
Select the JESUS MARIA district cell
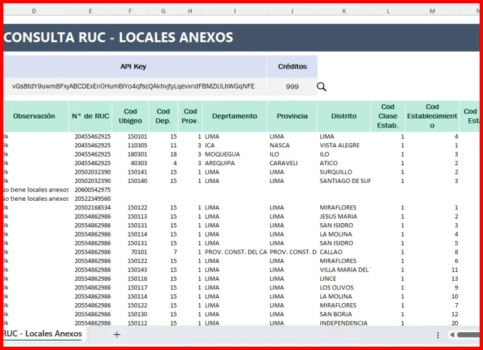click(344, 217)
